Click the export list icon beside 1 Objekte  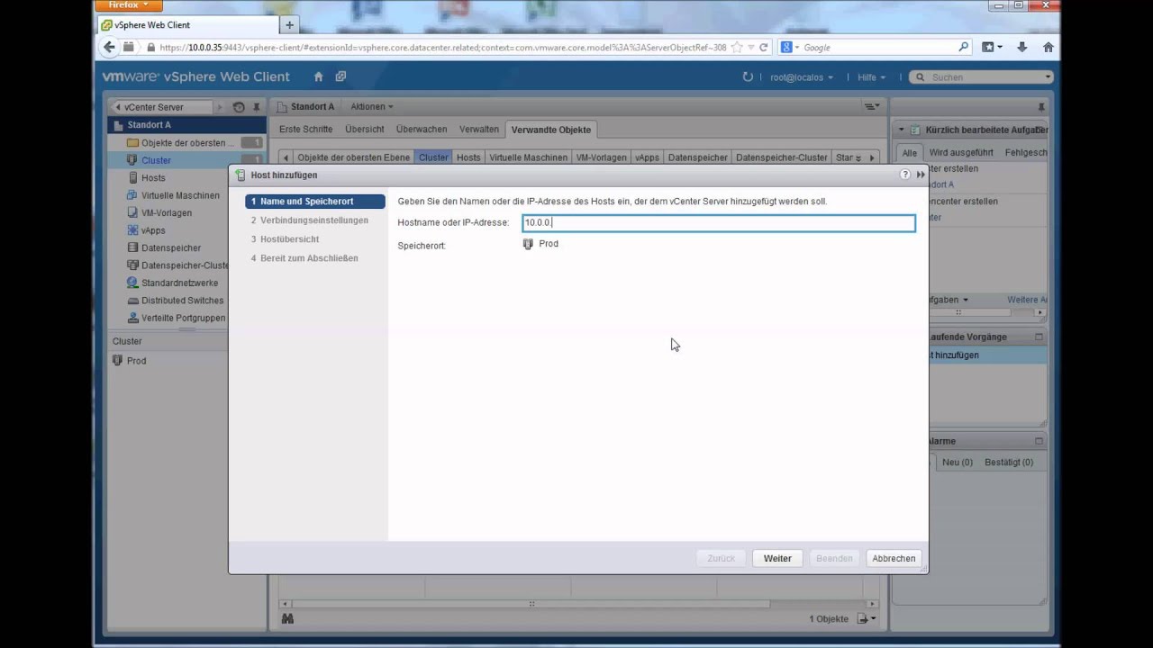[867, 619]
